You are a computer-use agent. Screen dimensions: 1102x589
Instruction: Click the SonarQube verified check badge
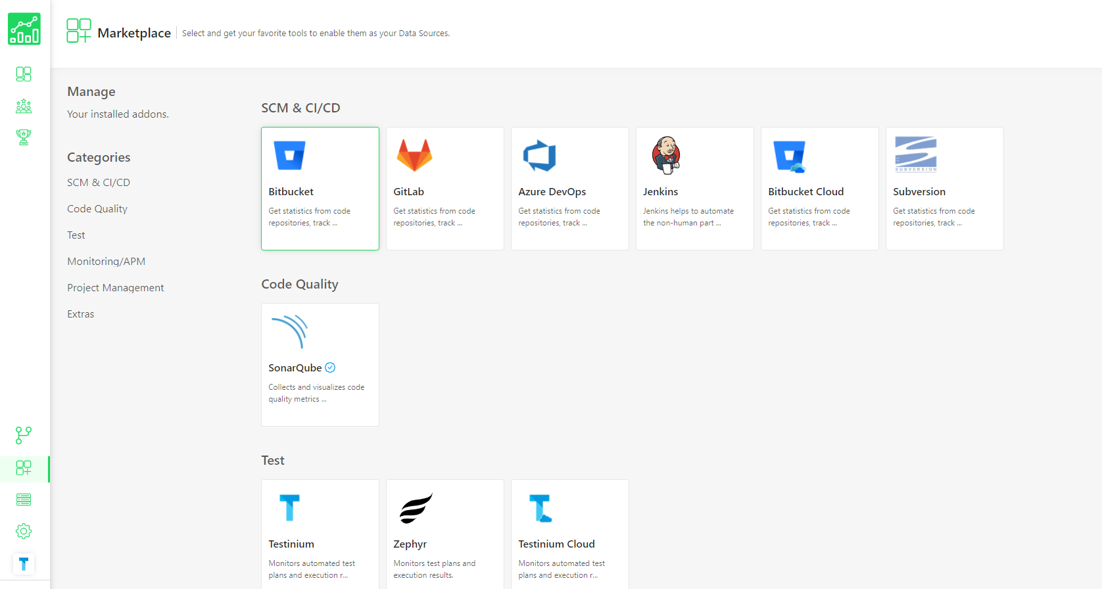coord(330,367)
